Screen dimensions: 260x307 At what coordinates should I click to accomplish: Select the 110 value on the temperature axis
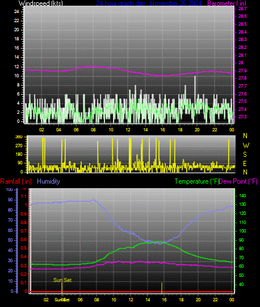pos(242,222)
